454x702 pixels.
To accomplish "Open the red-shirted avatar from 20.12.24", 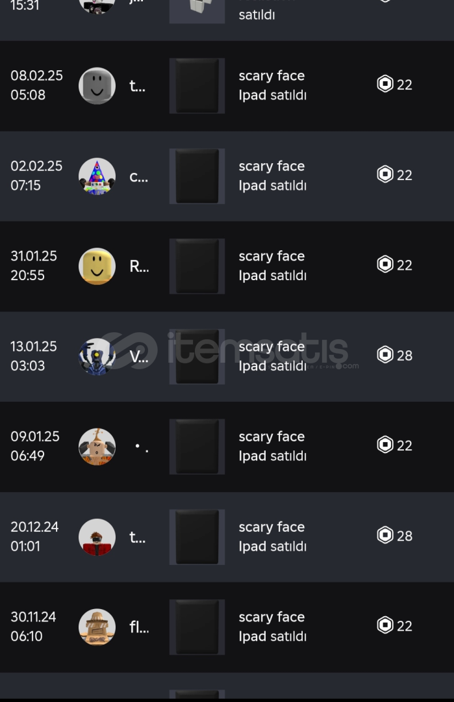I will [x=97, y=537].
